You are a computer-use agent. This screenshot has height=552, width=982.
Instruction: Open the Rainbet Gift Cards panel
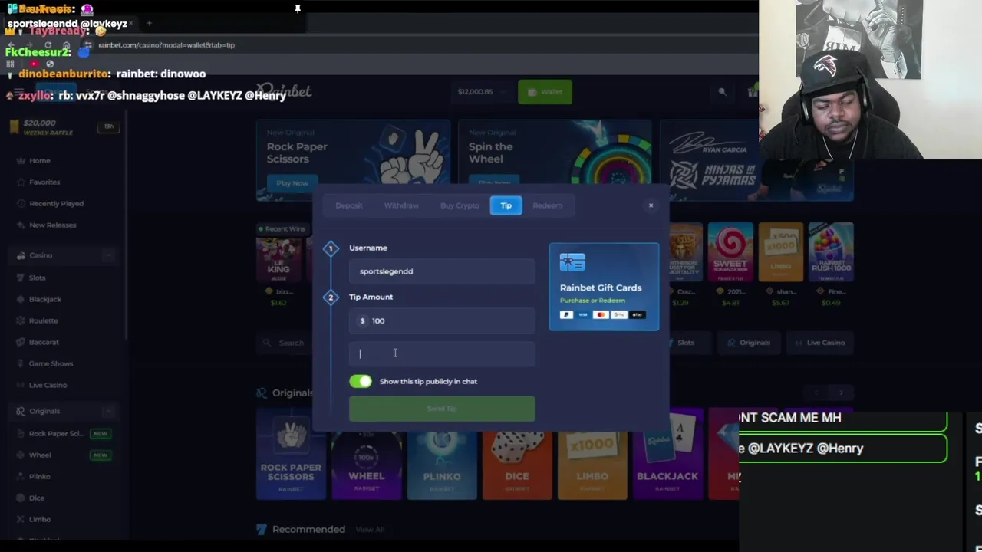[604, 287]
